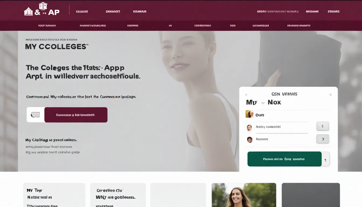The image size is (362, 207).
Task: Select the dark-haired avatar beside Rsiramd row
Action: click(250, 140)
